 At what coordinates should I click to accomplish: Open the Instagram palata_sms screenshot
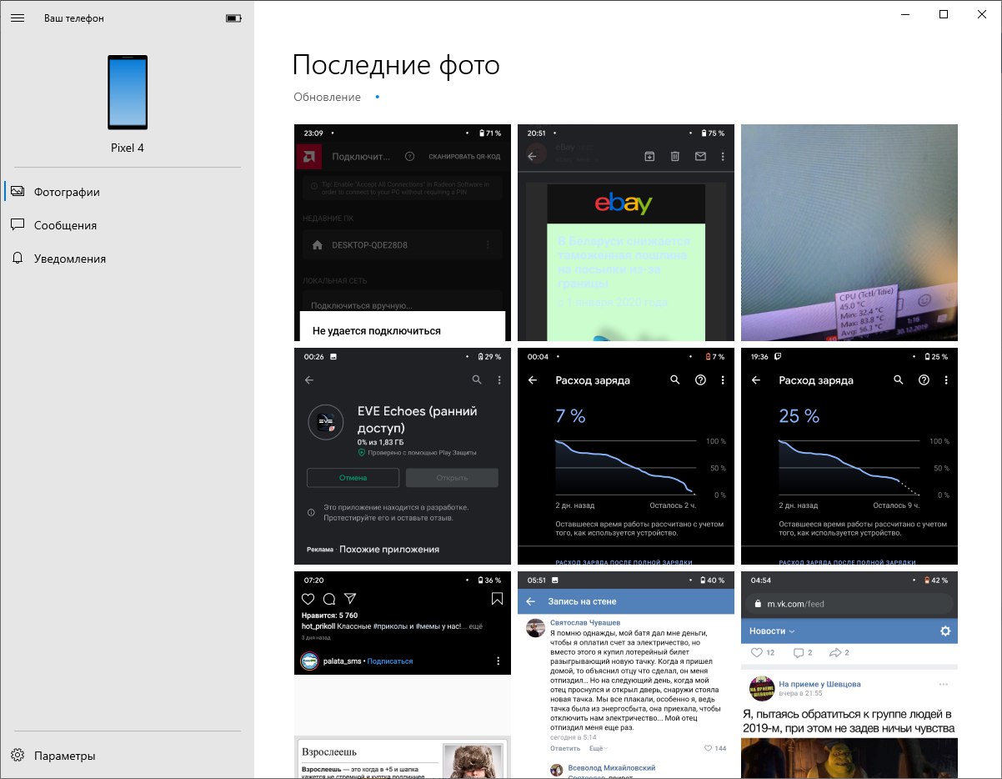403,675
